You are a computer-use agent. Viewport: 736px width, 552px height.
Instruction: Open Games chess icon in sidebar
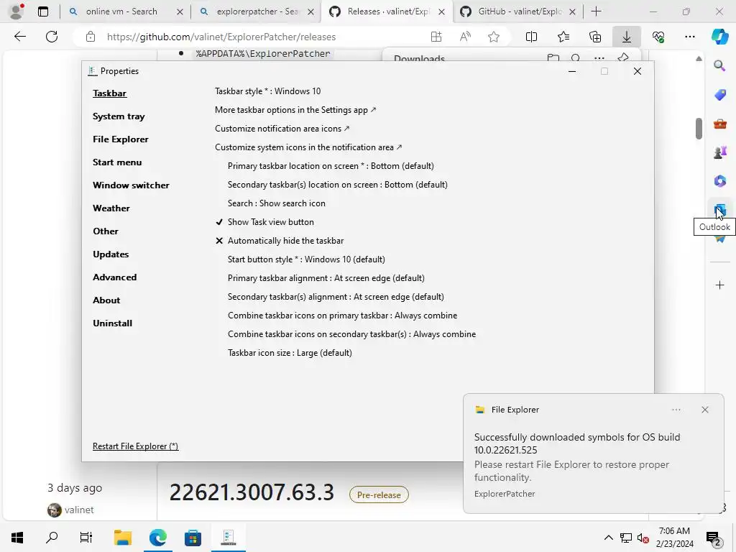pos(720,152)
